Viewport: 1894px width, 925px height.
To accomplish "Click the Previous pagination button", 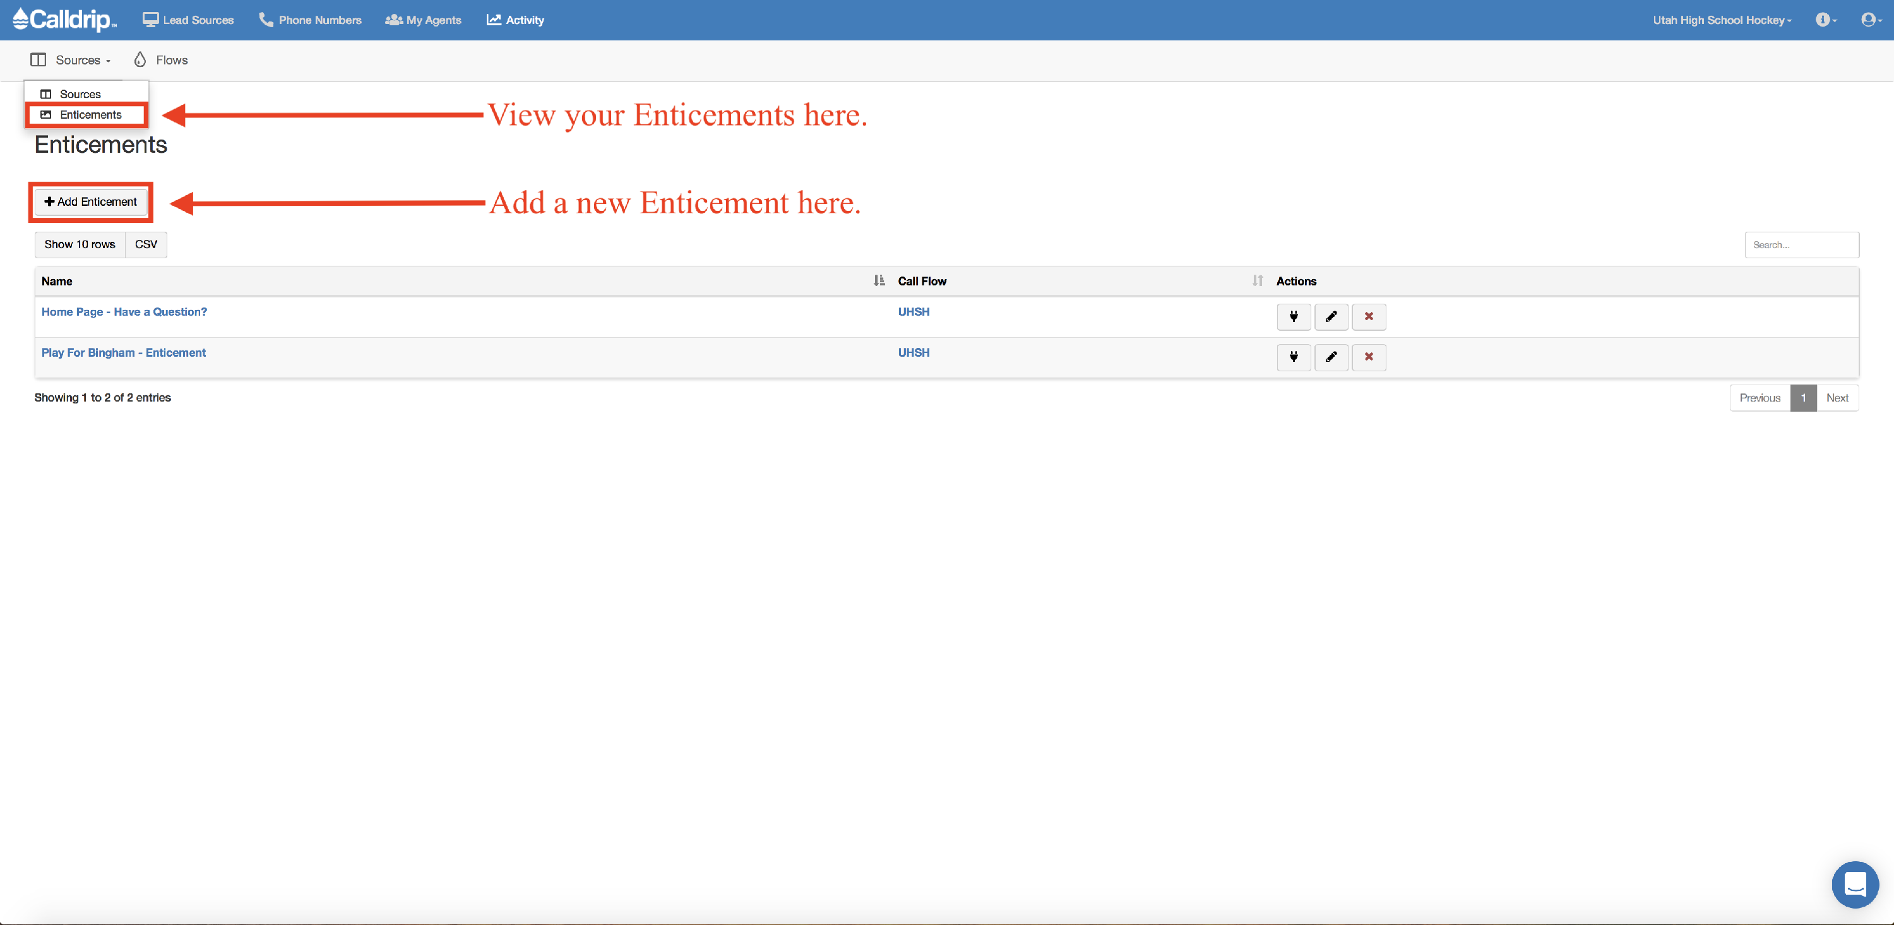I will [x=1760, y=398].
